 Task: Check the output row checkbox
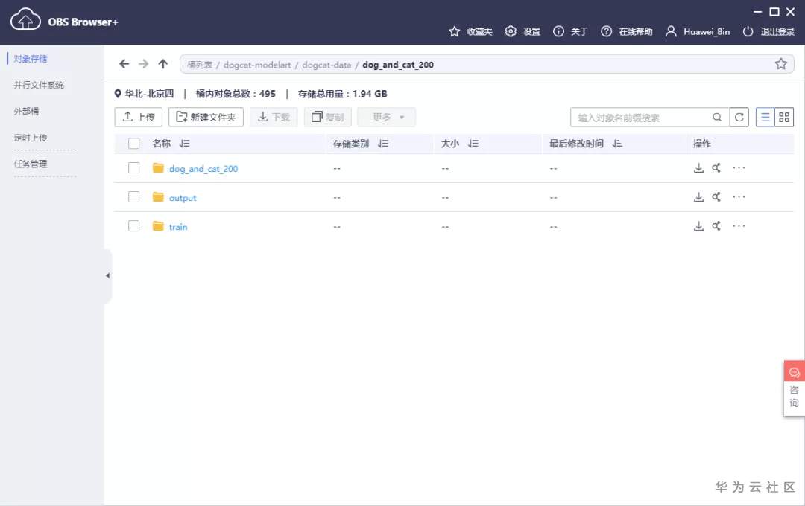133,197
